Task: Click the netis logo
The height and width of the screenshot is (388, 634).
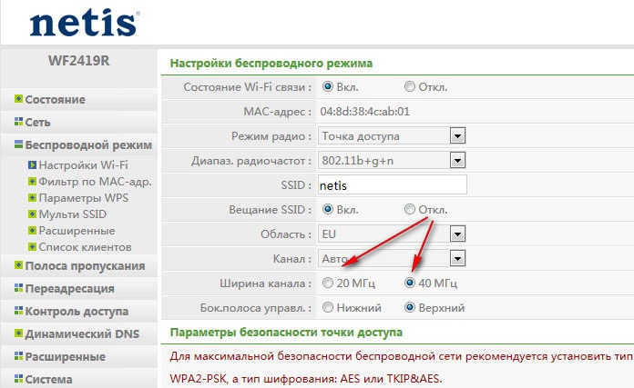Action: click(85, 24)
